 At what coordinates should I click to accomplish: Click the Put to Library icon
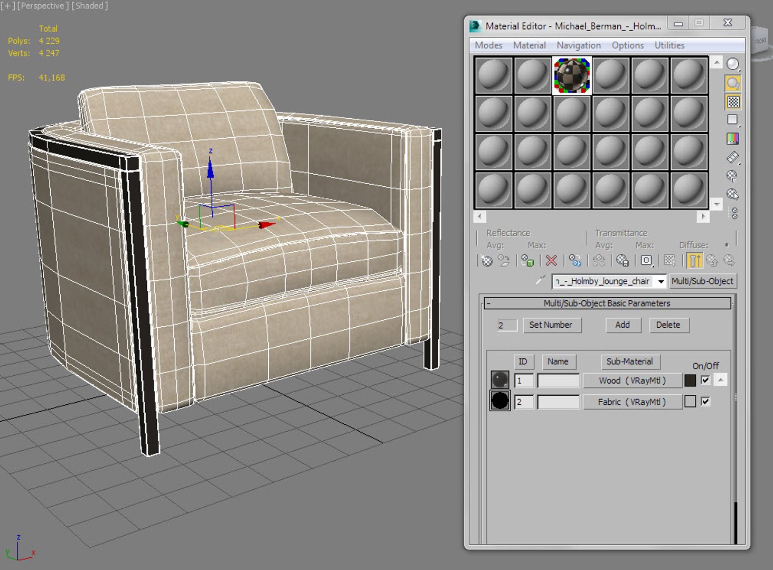coord(623,260)
